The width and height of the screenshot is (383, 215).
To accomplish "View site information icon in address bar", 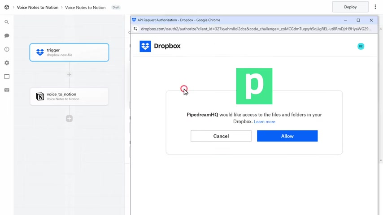I will tap(135, 29).
